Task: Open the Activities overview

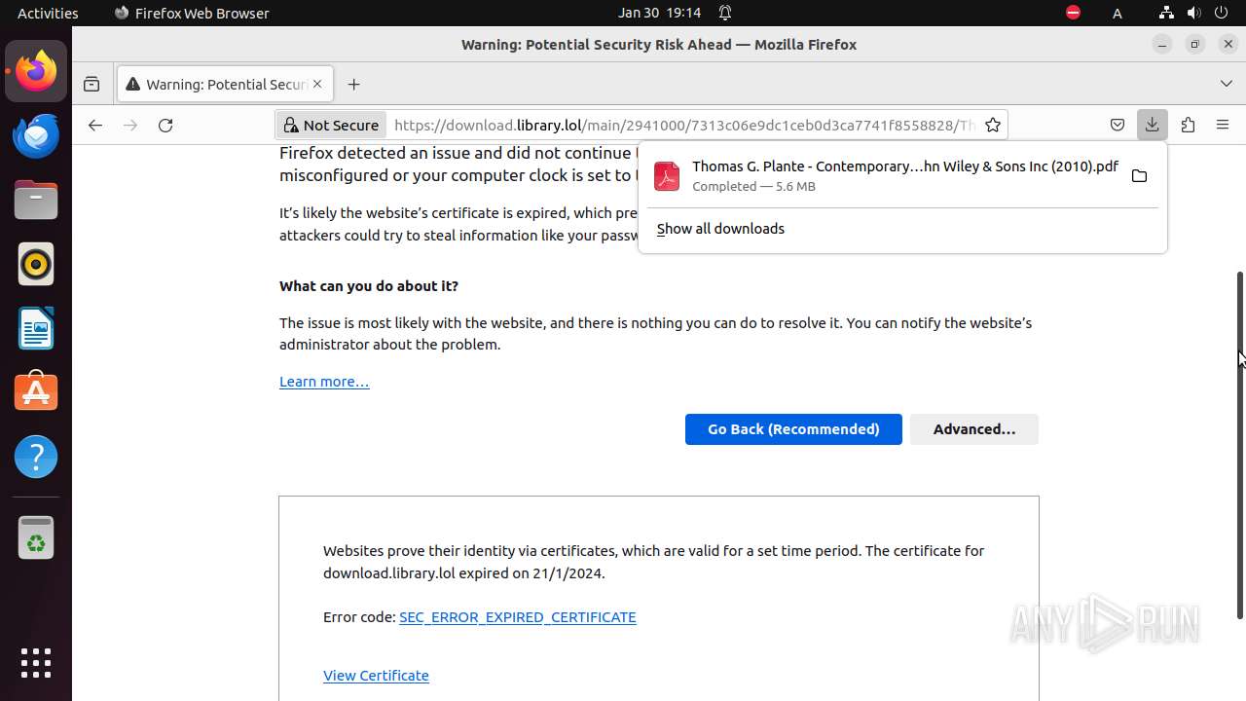Action: pyautogui.click(x=48, y=13)
